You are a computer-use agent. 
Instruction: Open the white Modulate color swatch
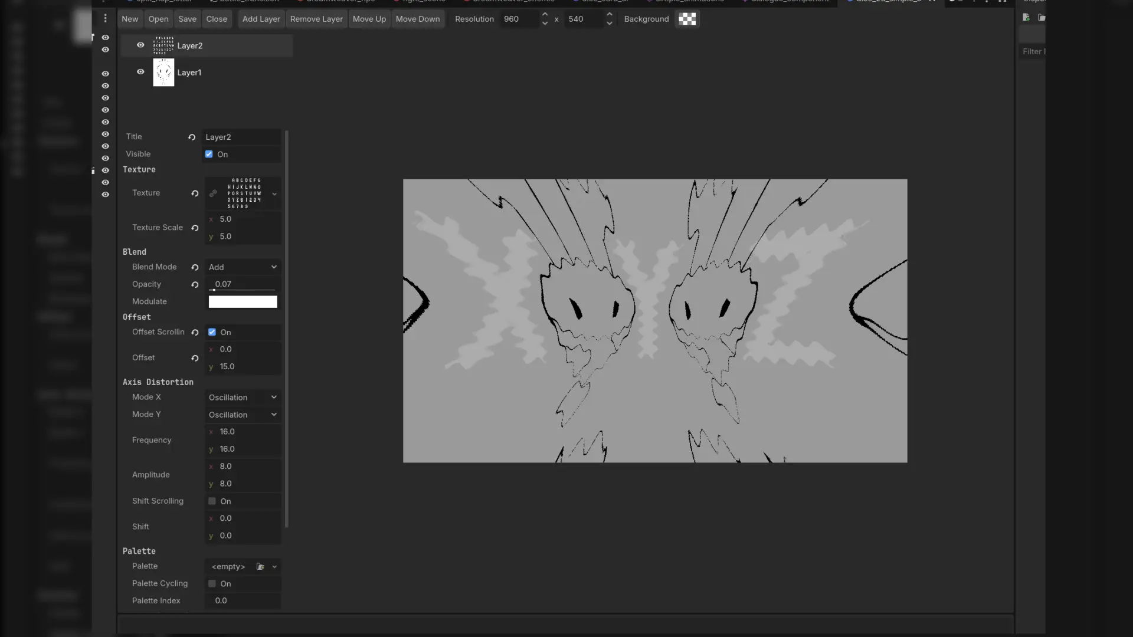pos(243,302)
